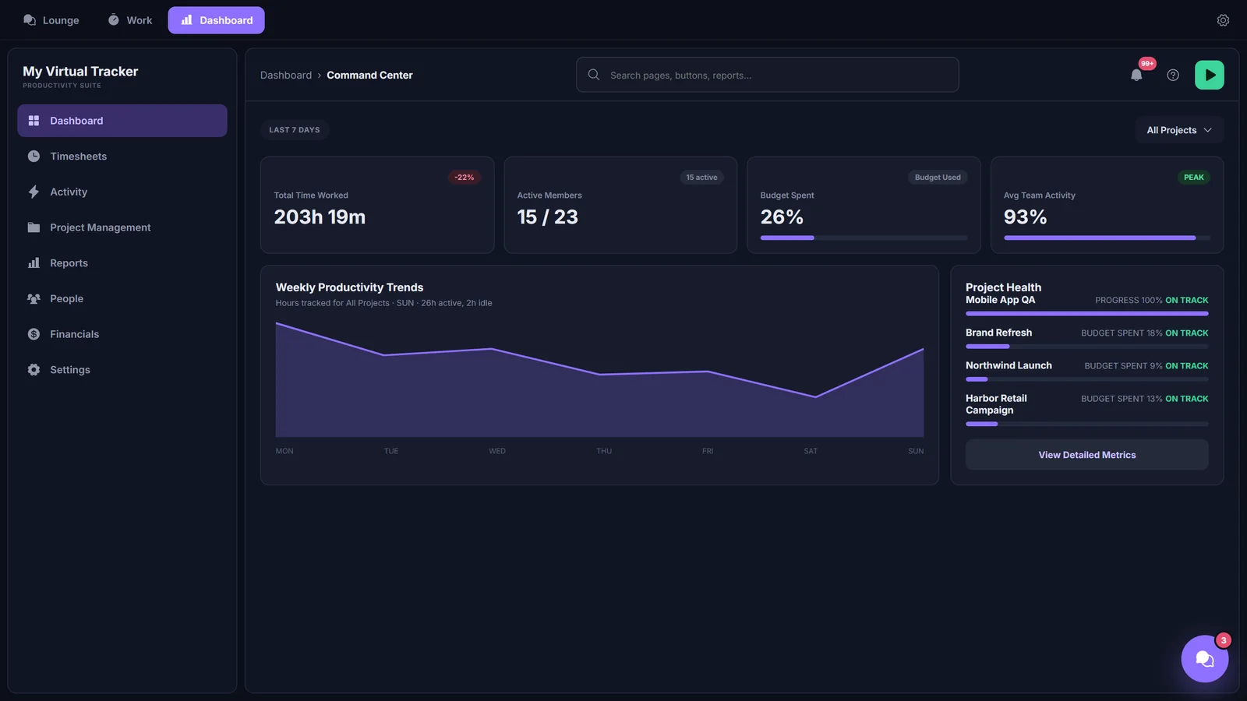Open the Reports sidebar item
Screen dimensions: 1247x701
(122, 263)
